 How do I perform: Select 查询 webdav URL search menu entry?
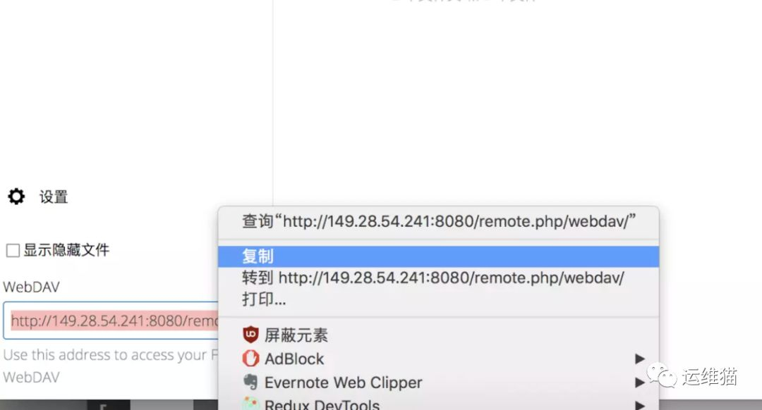click(438, 222)
